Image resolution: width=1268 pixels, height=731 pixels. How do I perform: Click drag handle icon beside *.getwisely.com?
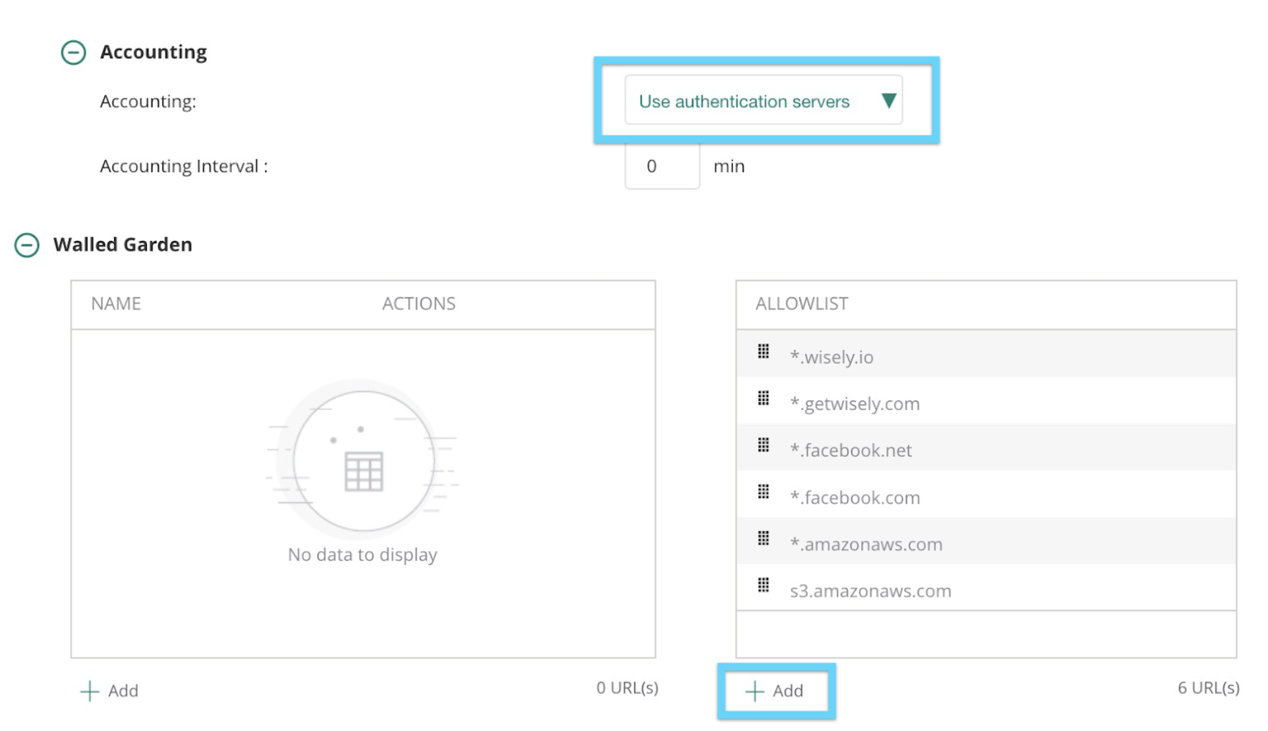click(763, 398)
